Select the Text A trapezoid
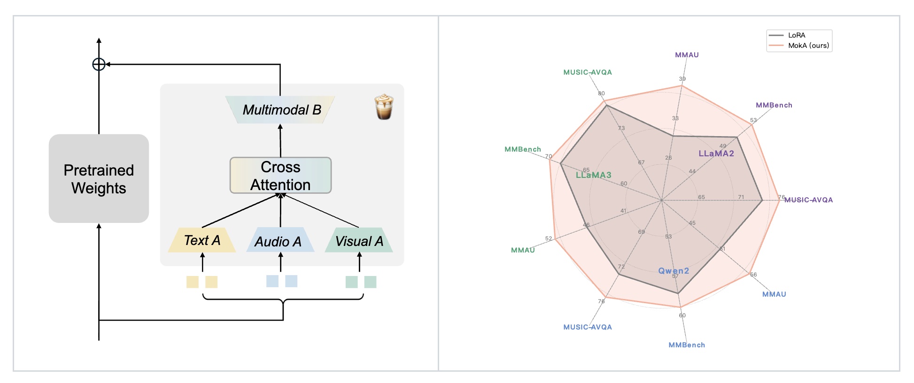The image size is (914, 383). tap(202, 240)
